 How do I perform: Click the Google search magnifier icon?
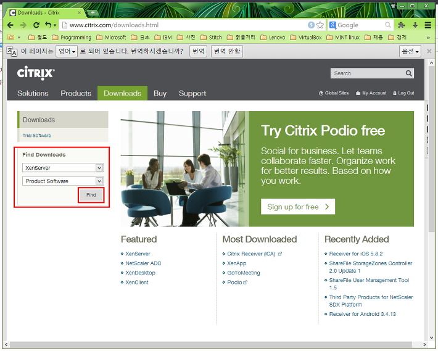coord(387,25)
